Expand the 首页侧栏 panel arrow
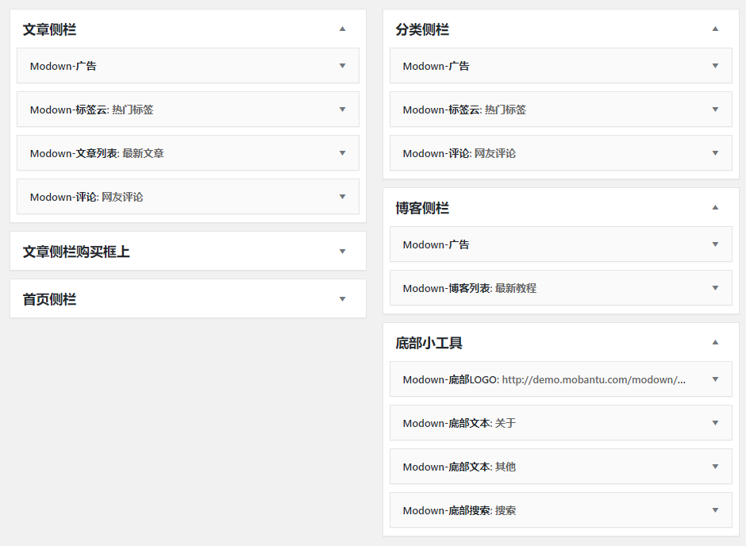 point(342,299)
